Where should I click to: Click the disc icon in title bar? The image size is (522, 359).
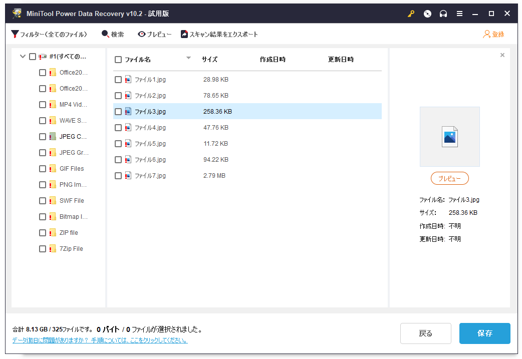[427, 14]
